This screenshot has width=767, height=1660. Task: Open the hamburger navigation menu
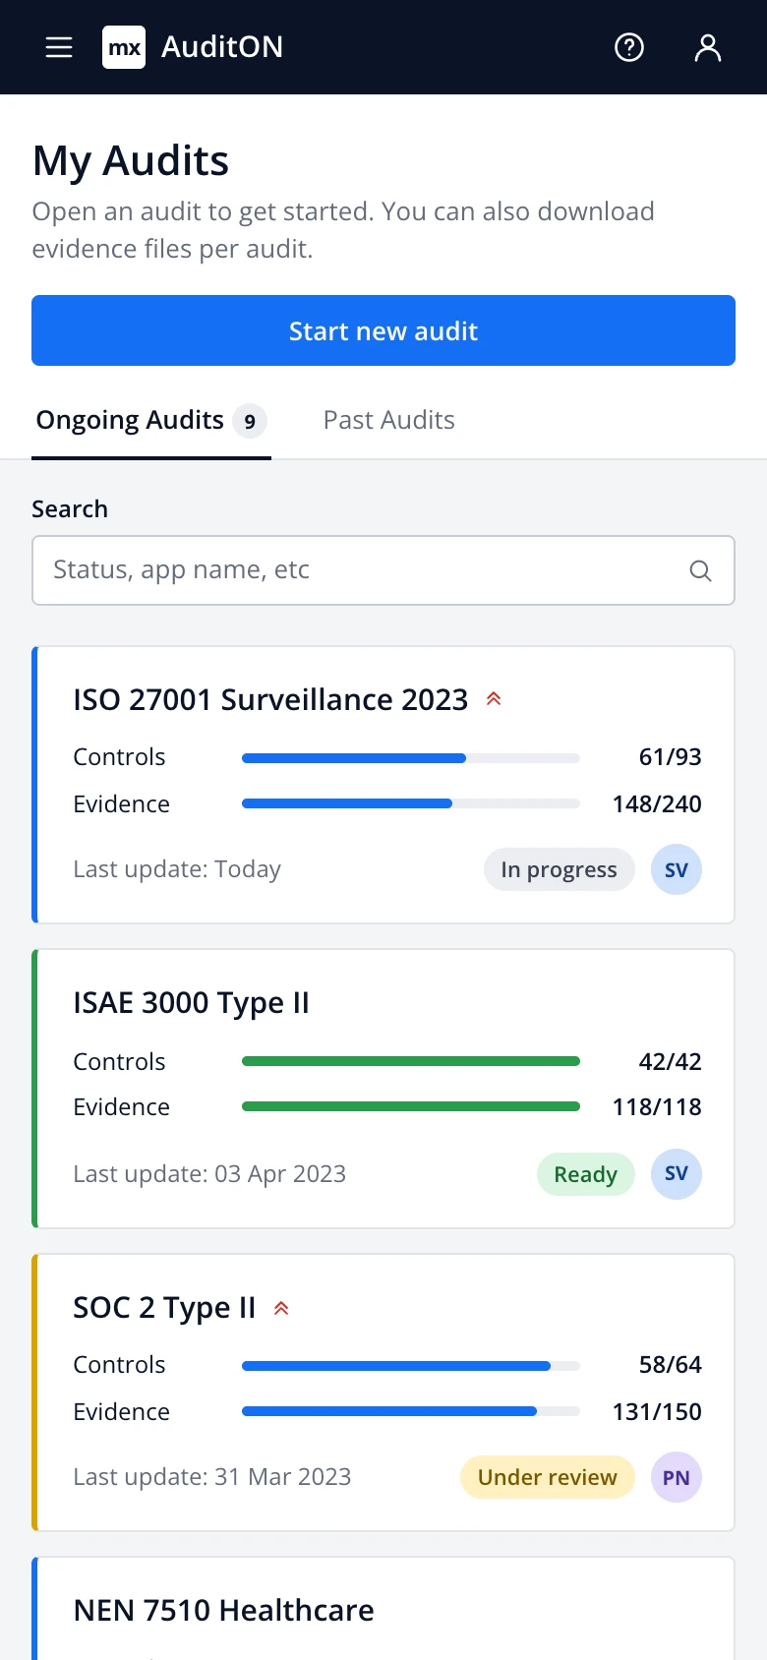(x=59, y=47)
